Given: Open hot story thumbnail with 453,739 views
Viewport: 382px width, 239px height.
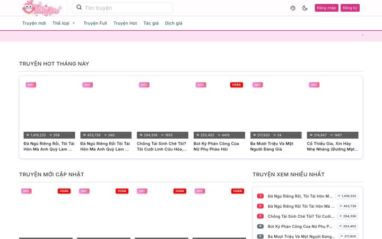Looking at the screenshot, I should [106, 109].
